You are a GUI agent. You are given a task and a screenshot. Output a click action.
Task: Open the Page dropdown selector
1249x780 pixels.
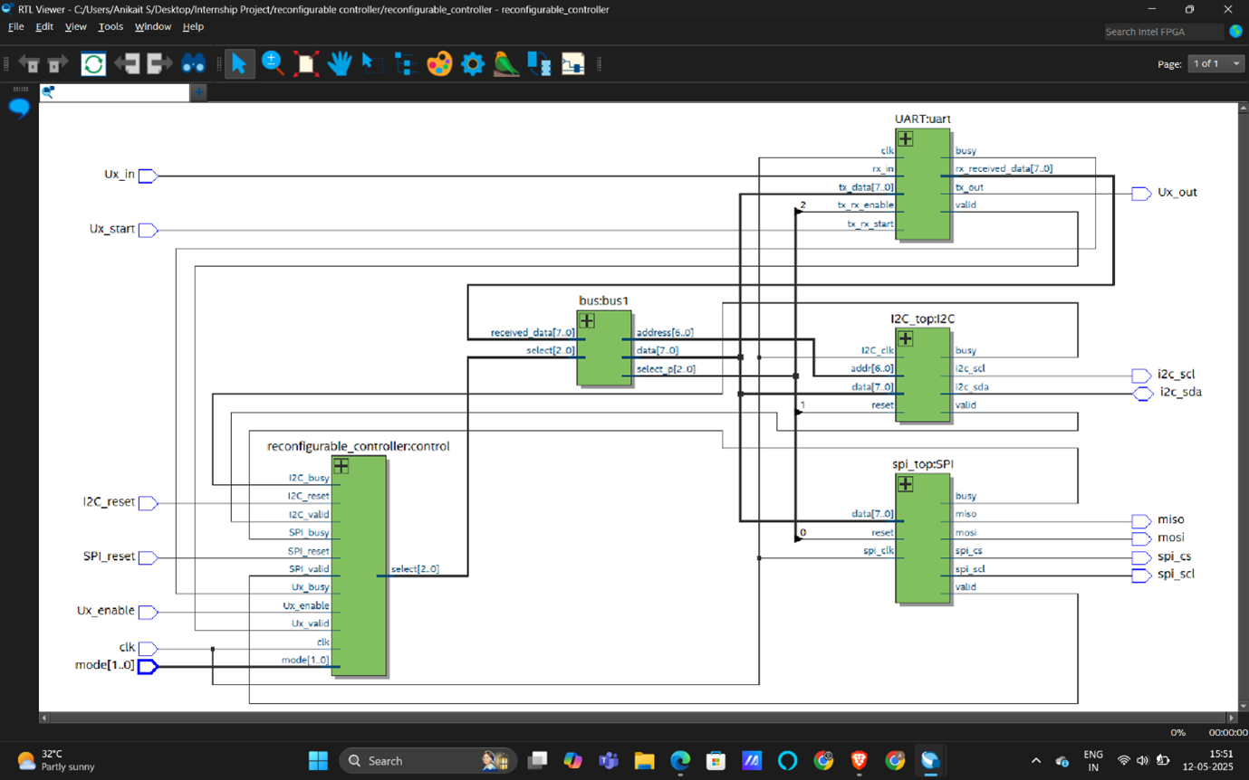[1215, 64]
